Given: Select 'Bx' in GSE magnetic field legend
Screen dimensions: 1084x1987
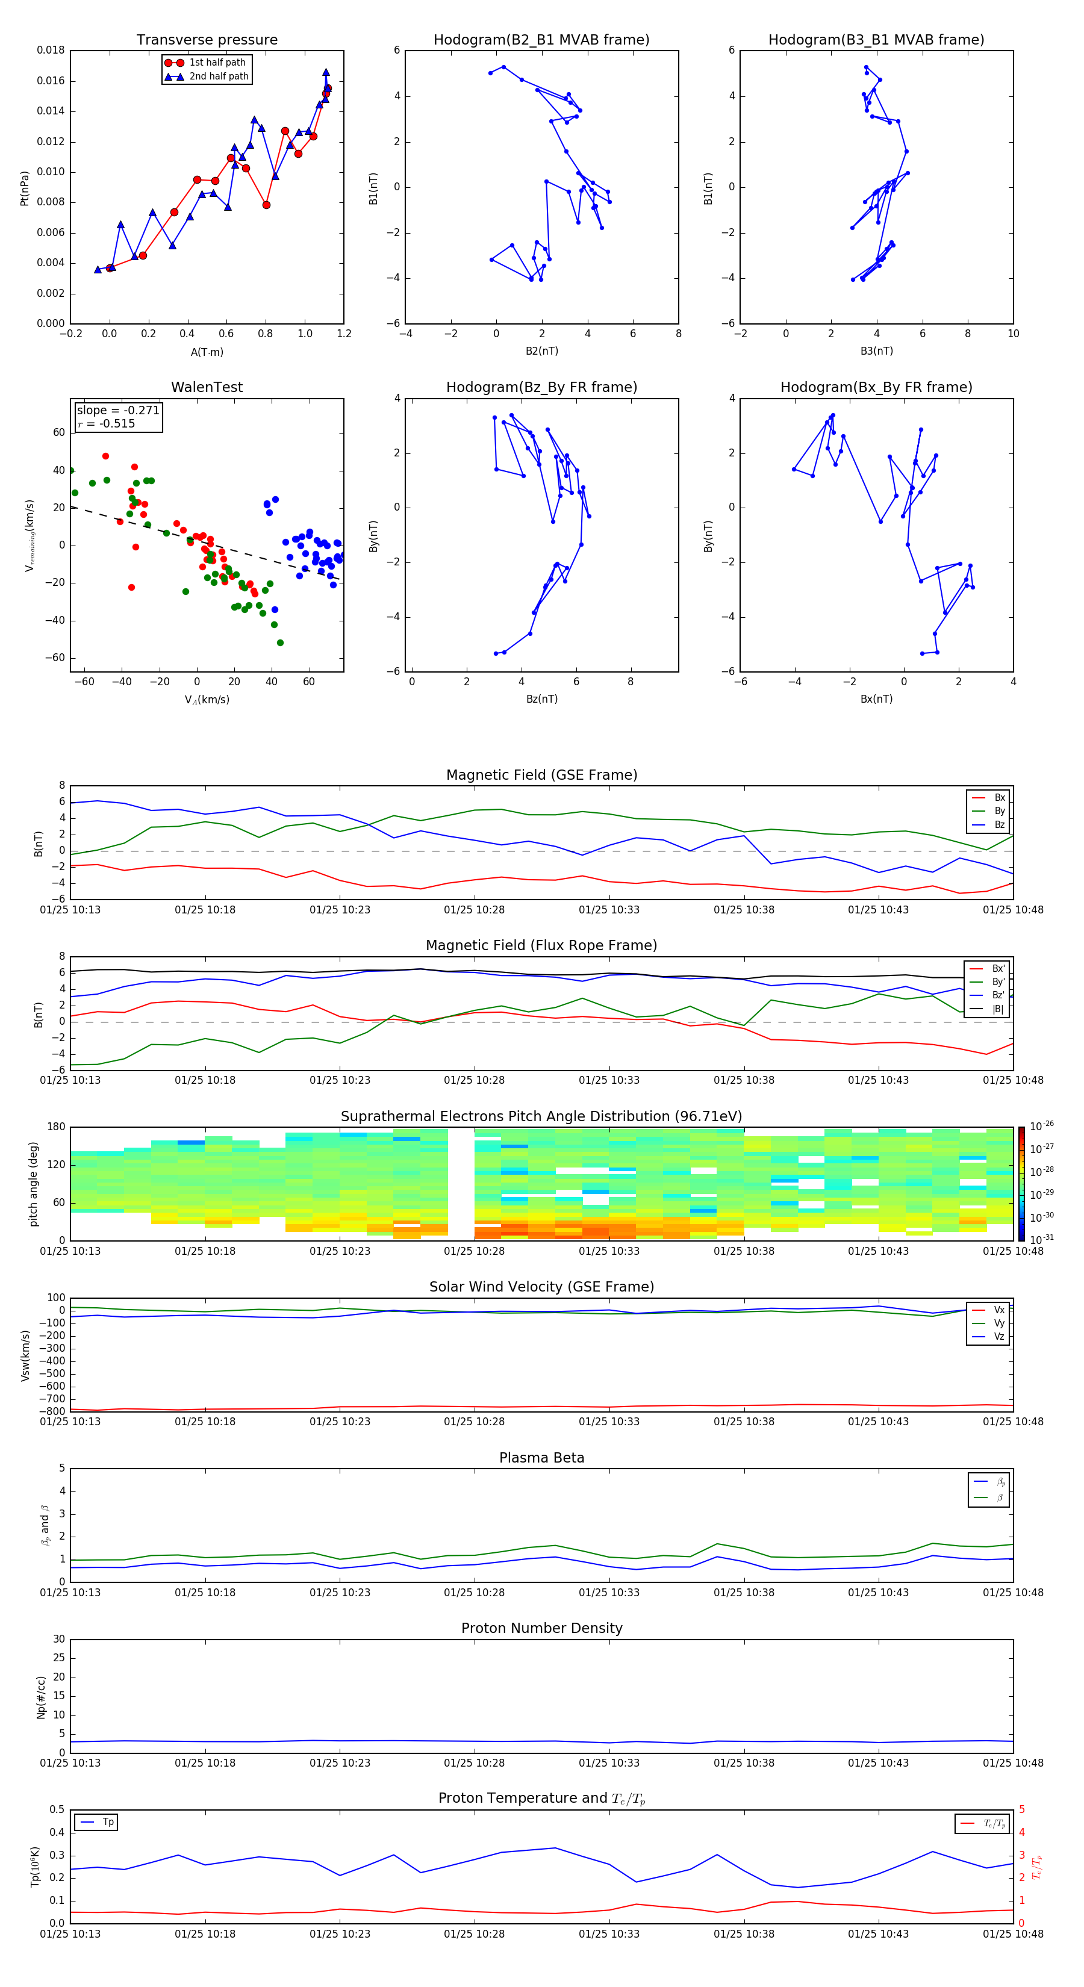Looking at the screenshot, I should 989,798.
